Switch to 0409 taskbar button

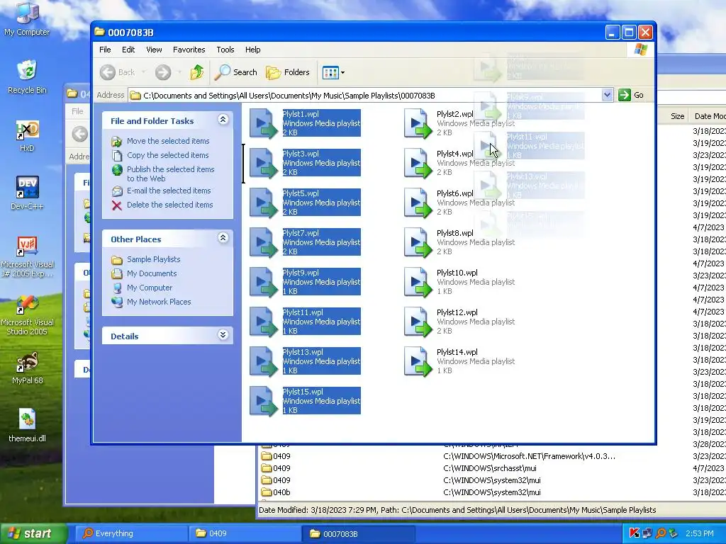pyautogui.click(x=245, y=533)
